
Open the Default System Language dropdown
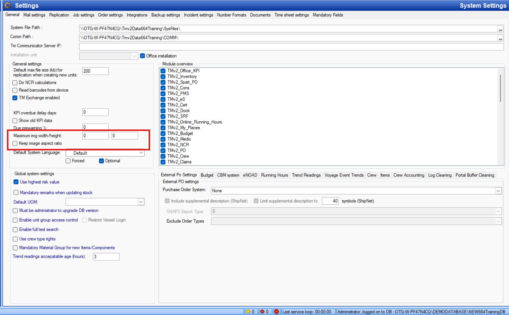(x=141, y=153)
